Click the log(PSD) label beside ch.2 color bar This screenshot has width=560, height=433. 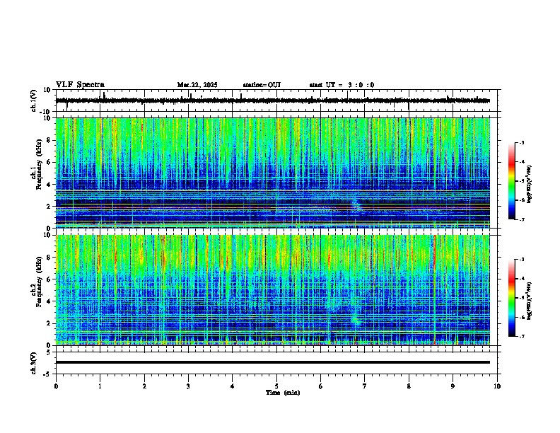pyautogui.click(x=530, y=301)
